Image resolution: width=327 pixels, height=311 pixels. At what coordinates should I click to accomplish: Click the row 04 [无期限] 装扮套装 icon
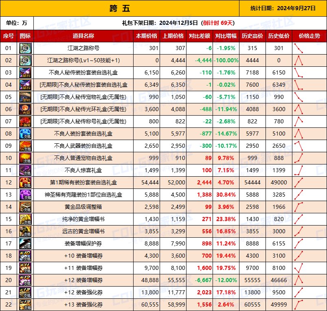25,85
